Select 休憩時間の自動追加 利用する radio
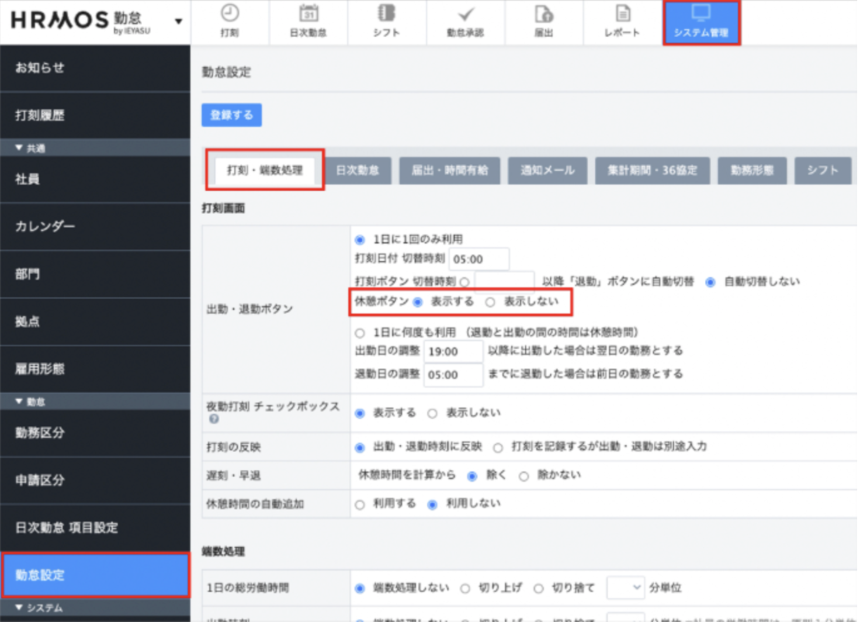This screenshot has height=622, width=860. (x=360, y=504)
